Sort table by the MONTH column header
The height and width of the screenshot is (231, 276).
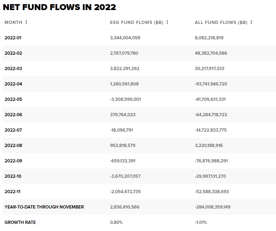pos(14,22)
